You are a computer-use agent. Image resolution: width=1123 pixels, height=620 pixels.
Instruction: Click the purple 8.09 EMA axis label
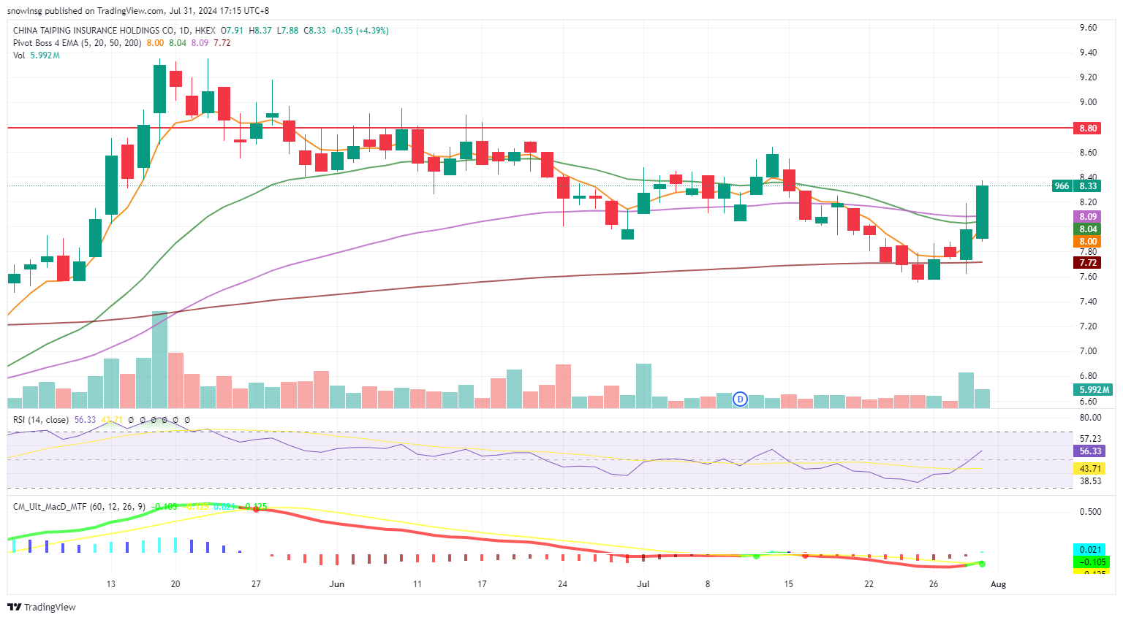tap(1088, 217)
